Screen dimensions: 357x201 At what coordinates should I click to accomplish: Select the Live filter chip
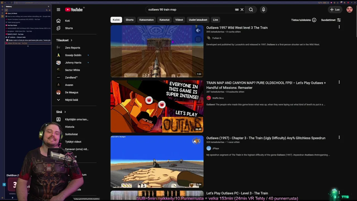point(216,20)
